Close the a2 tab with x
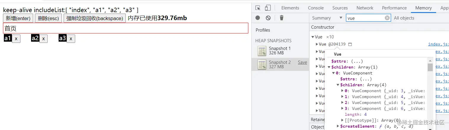Image resolution: width=449 pixels, height=130 pixels. [44, 39]
